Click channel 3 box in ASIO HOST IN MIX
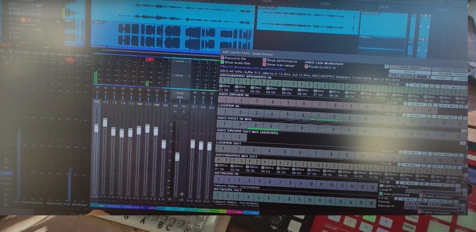This screenshot has height=232, width=476. [256, 125]
